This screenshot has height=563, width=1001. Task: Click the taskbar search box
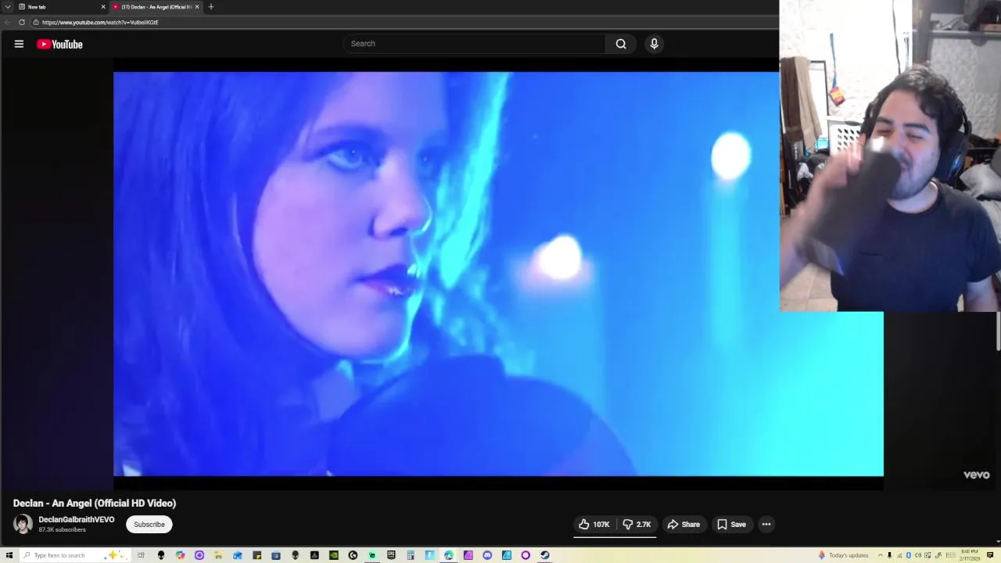tap(74, 555)
